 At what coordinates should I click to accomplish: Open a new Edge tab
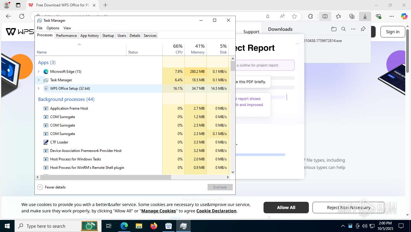pyautogui.click(x=105, y=5)
